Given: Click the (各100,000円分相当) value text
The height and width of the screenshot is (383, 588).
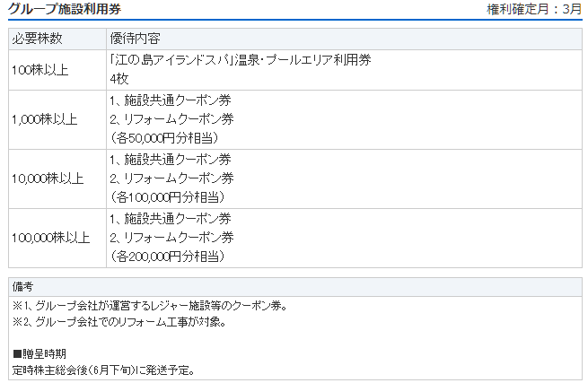Looking at the screenshot, I should pos(167,197).
